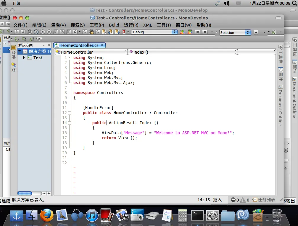
Task: Click solution pad scroll right arrow
Action: coord(49,194)
